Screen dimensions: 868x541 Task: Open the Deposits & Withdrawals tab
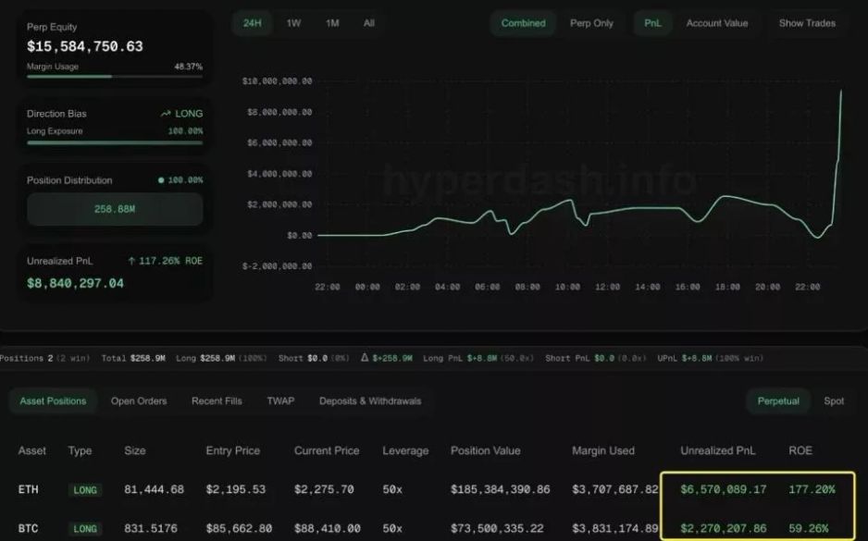click(370, 401)
